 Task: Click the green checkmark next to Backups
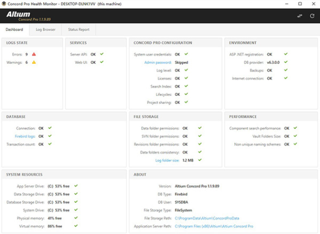tap(286, 70)
